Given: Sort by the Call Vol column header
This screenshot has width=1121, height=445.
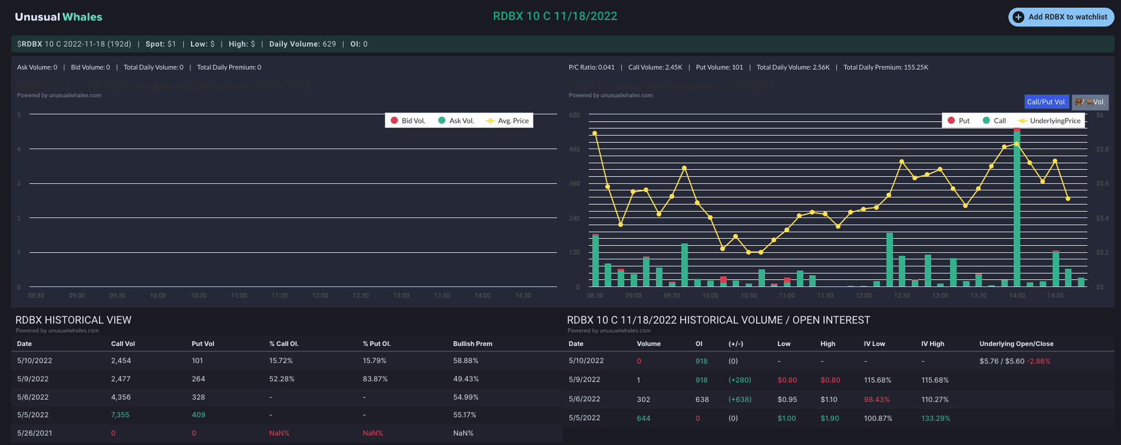Looking at the screenshot, I should [x=123, y=344].
